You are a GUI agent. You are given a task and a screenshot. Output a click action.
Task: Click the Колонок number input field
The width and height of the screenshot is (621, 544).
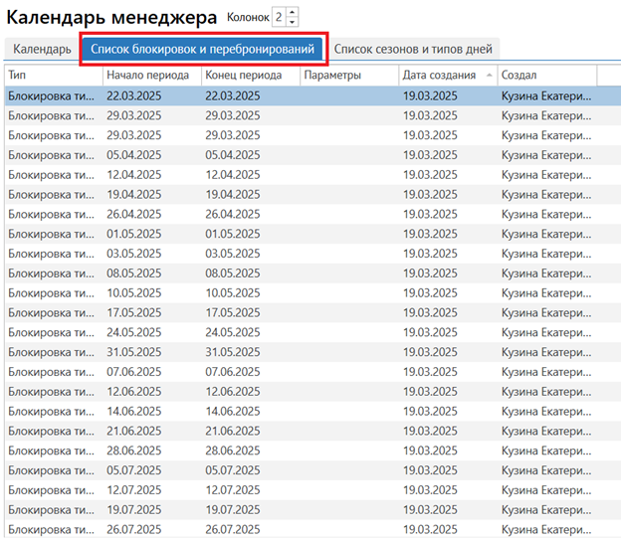279,17
